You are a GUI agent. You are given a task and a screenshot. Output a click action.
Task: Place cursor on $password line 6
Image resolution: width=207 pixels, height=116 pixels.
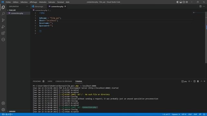click(x=46, y=26)
